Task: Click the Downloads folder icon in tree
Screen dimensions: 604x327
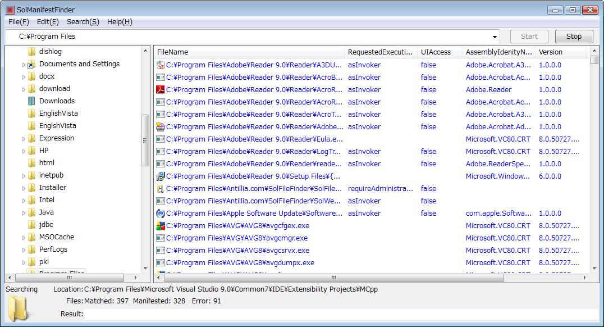Action: point(32,101)
